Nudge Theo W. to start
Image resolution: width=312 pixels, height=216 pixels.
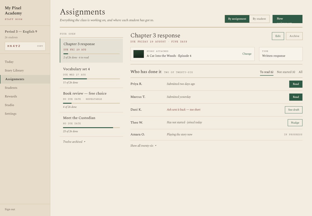coord(295,123)
